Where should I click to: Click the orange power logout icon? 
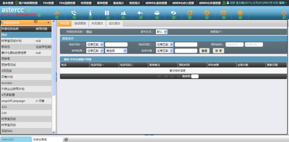click(x=284, y=13)
